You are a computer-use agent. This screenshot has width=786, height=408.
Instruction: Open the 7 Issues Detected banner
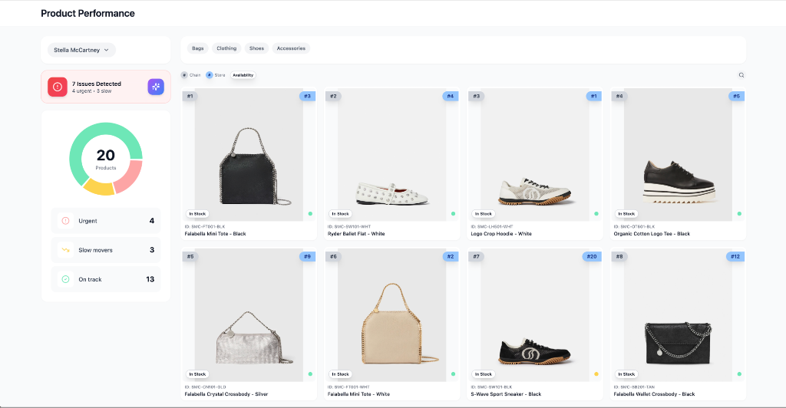[106, 87]
